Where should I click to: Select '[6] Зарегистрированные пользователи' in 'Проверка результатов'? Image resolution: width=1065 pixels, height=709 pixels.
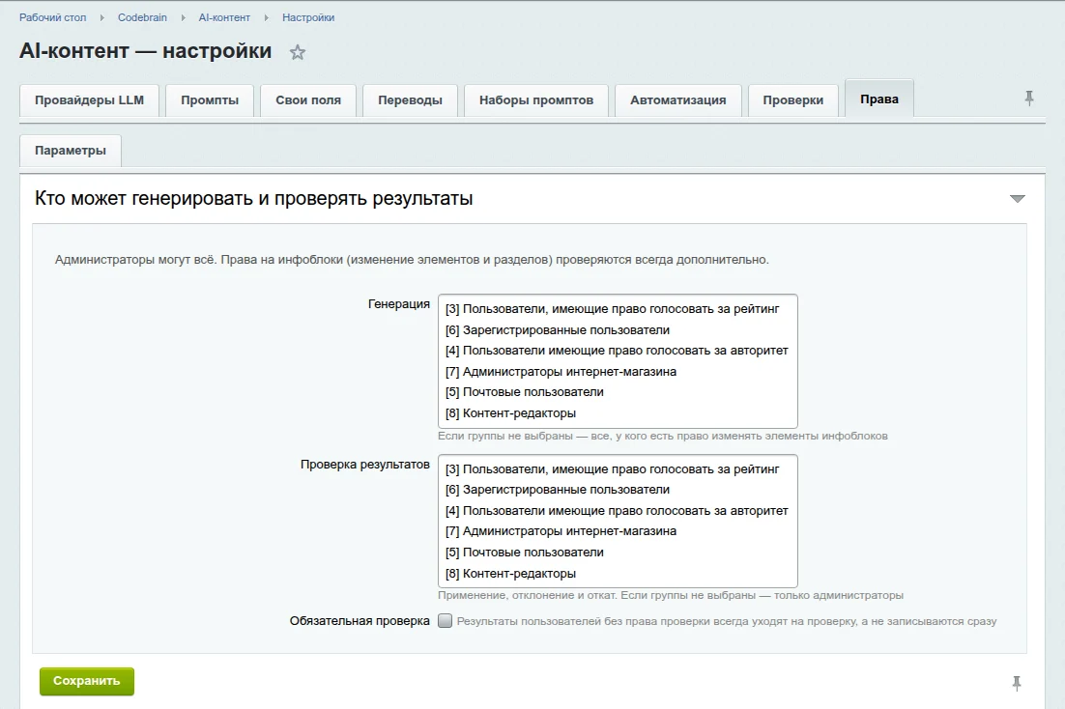pyautogui.click(x=618, y=490)
